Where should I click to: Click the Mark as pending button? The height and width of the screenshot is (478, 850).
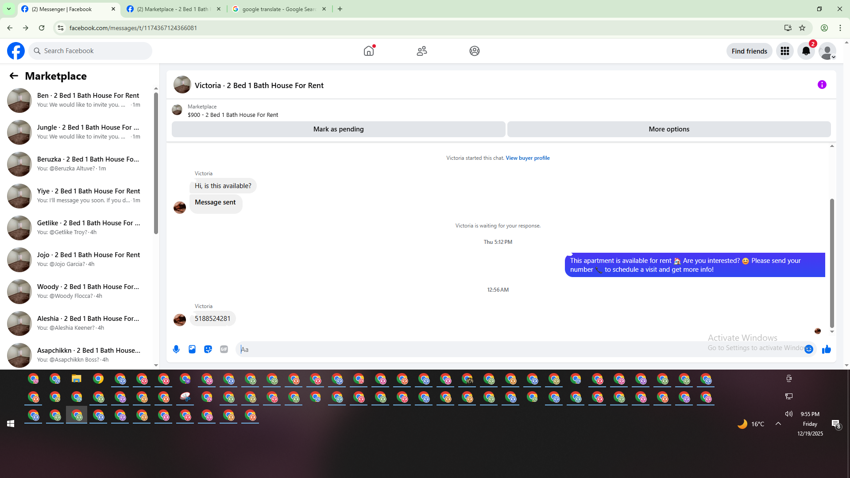338,129
